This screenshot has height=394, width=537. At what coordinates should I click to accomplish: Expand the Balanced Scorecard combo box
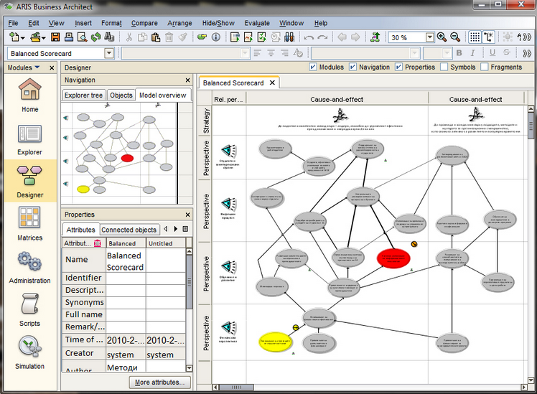pos(109,53)
